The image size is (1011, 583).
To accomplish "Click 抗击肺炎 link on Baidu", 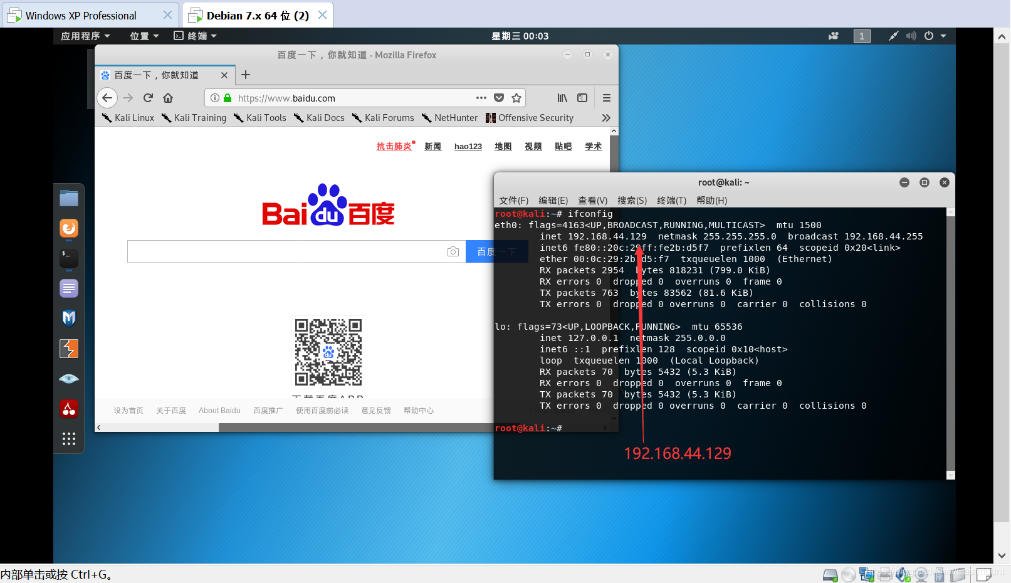I will [394, 146].
